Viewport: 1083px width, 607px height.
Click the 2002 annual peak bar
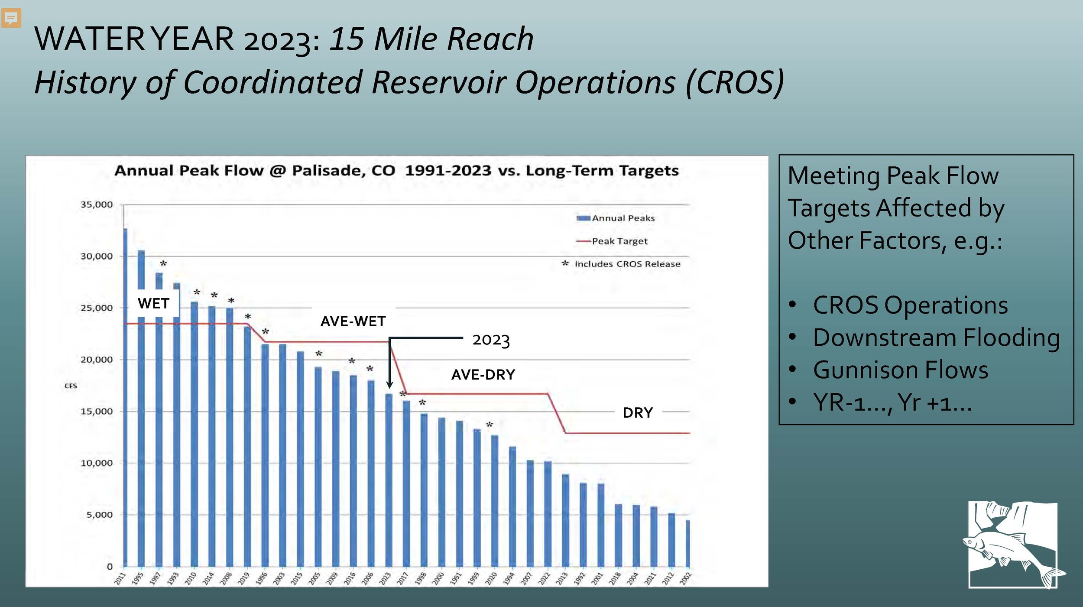coord(688,544)
